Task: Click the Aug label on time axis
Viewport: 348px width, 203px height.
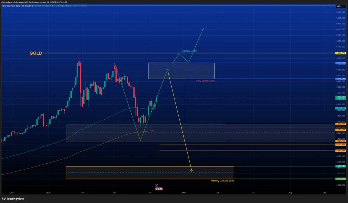Action: pyautogui.click(x=291, y=192)
